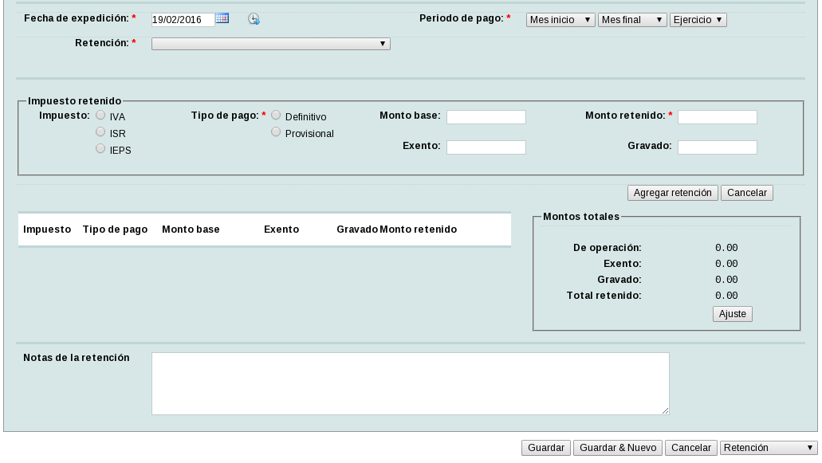Mark payment type as Provisional

click(276, 131)
